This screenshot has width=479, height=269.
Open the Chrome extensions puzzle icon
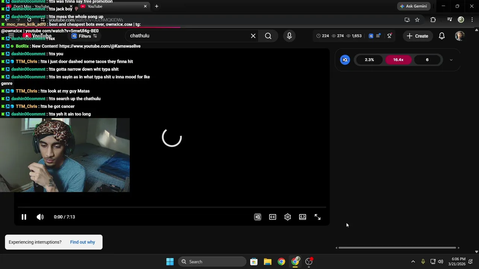point(433,20)
